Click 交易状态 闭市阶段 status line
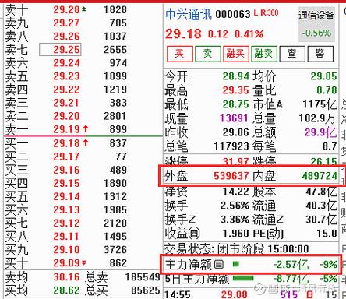This screenshot has height=299, width=346. pyautogui.click(x=237, y=249)
